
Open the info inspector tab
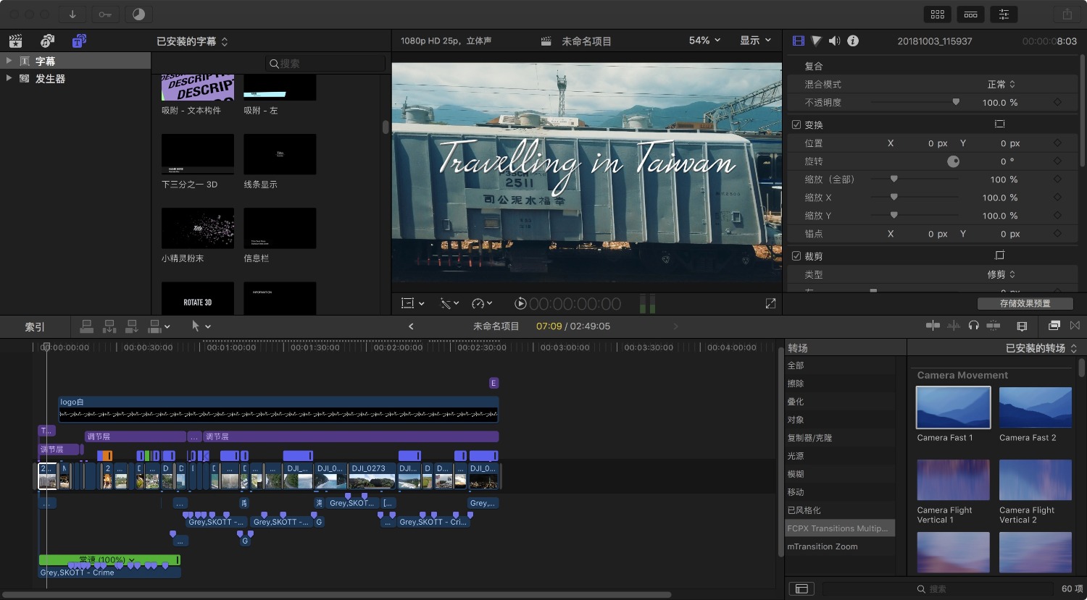853,41
